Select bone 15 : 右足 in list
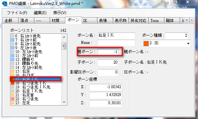Screen dimensions: 198x119 [x=36, y=71]
